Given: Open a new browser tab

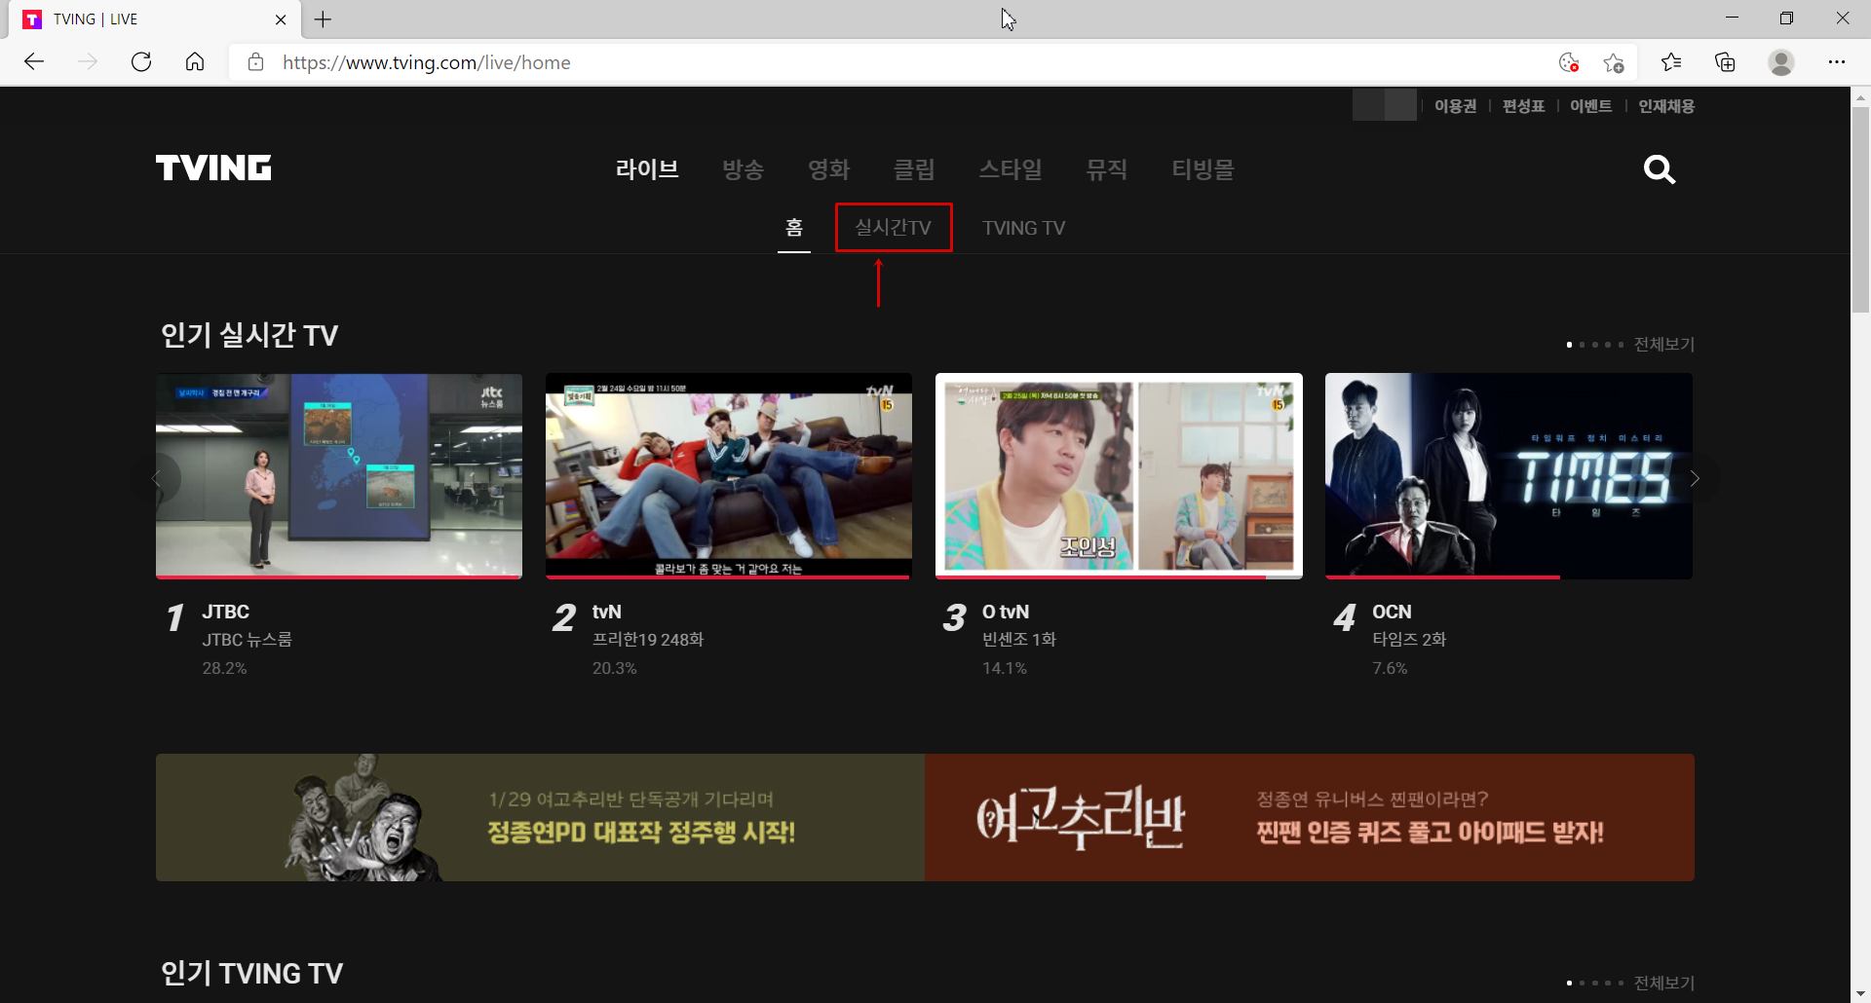Looking at the screenshot, I should tap(324, 19).
